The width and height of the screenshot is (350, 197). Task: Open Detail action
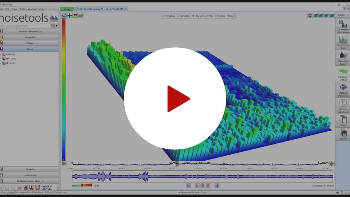click(343, 121)
